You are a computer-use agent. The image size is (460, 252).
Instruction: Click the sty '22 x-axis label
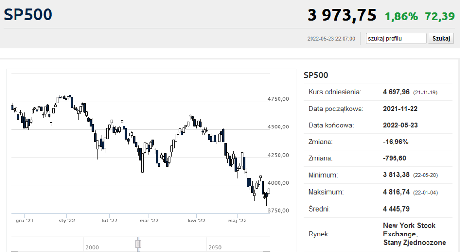click(x=66, y=220)
